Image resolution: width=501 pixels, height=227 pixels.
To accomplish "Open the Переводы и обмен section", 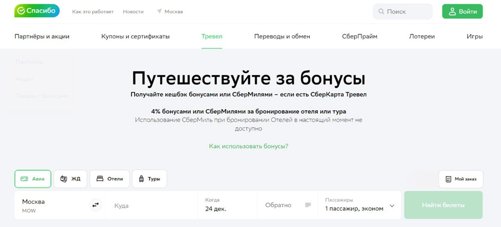I will pos(282,36).
